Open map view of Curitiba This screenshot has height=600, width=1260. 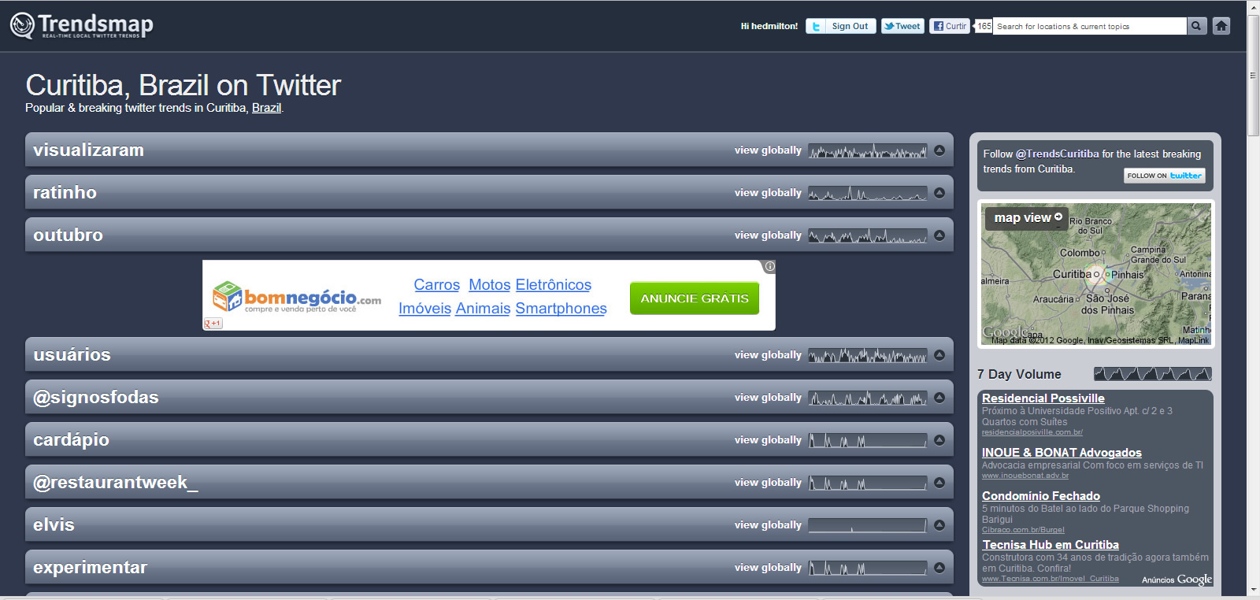[1027, 218]
